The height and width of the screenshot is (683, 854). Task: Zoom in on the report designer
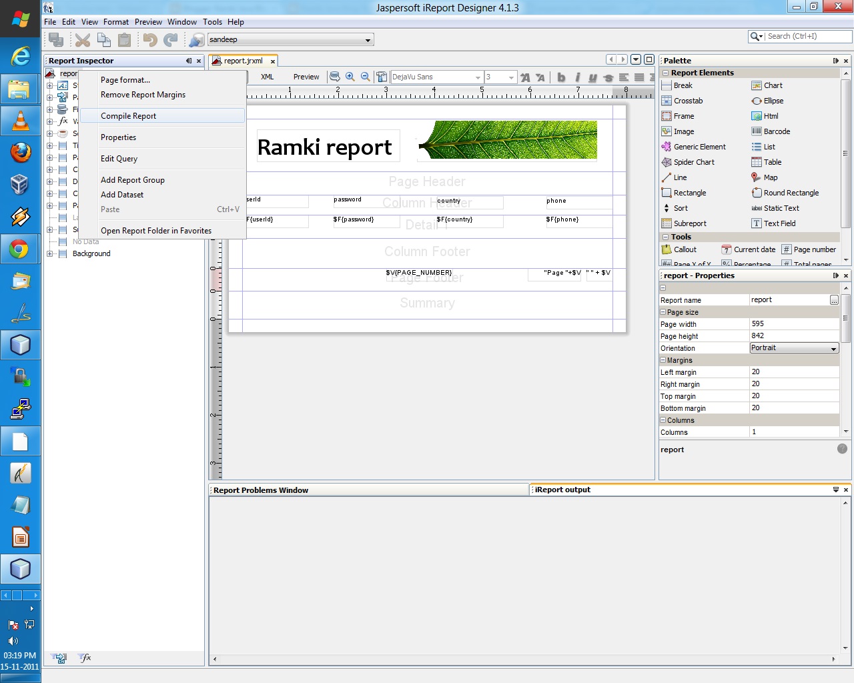pyautogui.click(x=350, y=77)
